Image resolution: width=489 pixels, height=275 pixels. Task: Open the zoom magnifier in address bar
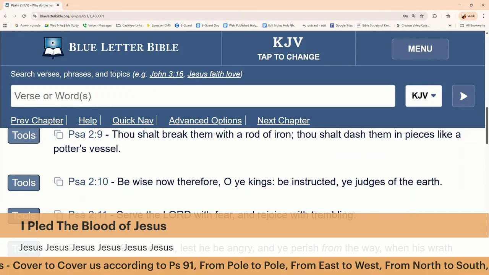[x=413, y=16]
